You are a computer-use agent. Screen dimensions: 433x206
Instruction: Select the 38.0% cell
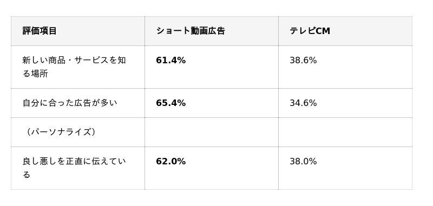click(345, 168)
